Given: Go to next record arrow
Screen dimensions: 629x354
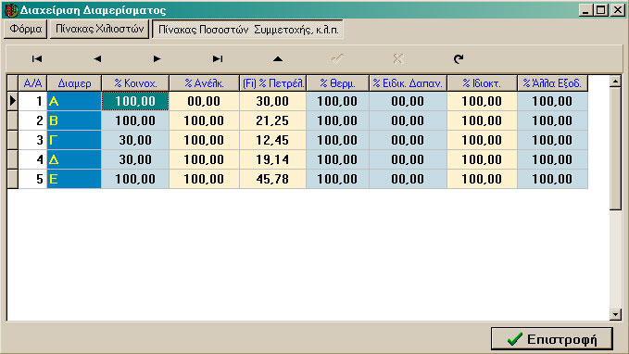Looking at the screenshot, I should (x=157, y=59).
